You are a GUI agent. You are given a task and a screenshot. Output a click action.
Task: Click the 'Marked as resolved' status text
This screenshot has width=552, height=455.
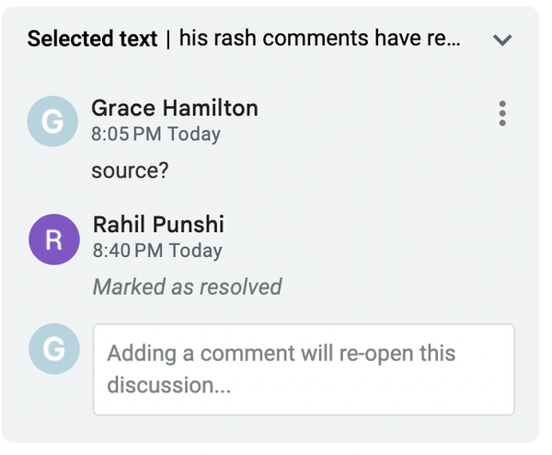tap(187, 287)
